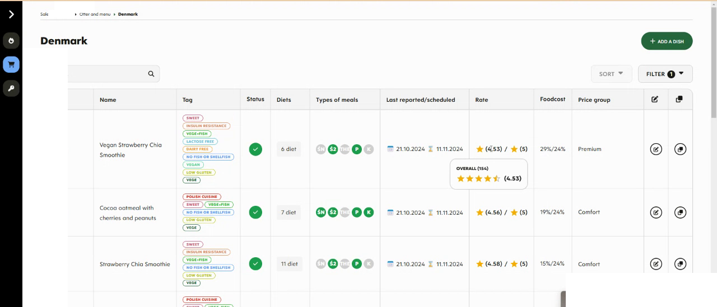
Task: Click the Price group column header
Action: click(x=594, y=100)
